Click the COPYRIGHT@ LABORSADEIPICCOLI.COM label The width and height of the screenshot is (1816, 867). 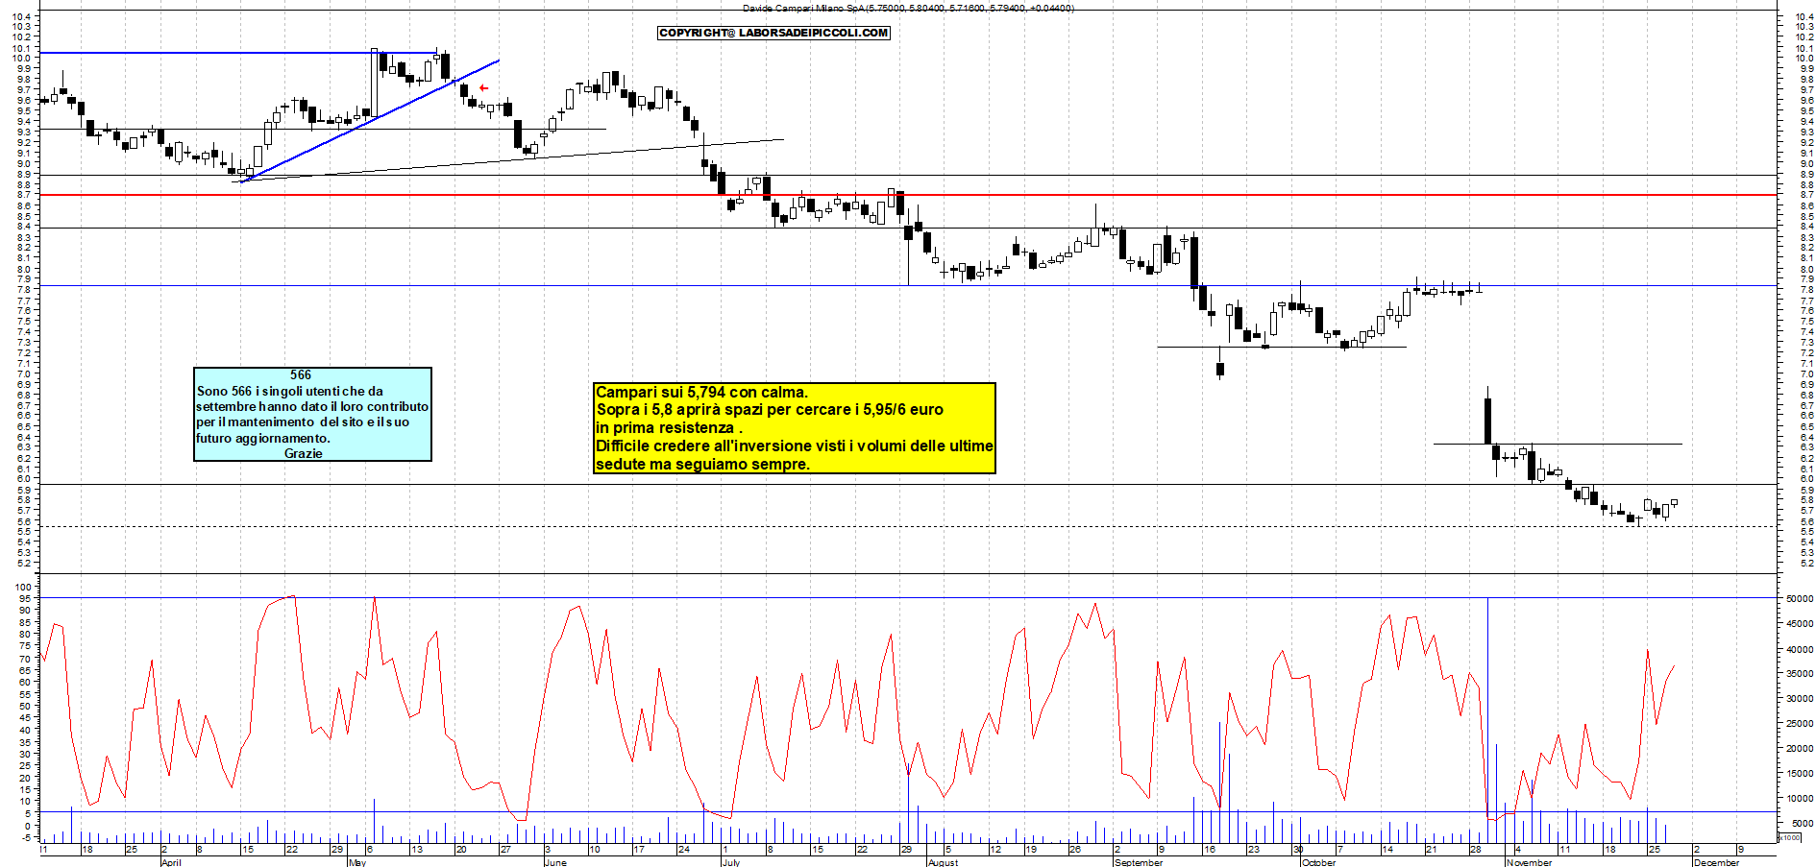tap(773, 33)
